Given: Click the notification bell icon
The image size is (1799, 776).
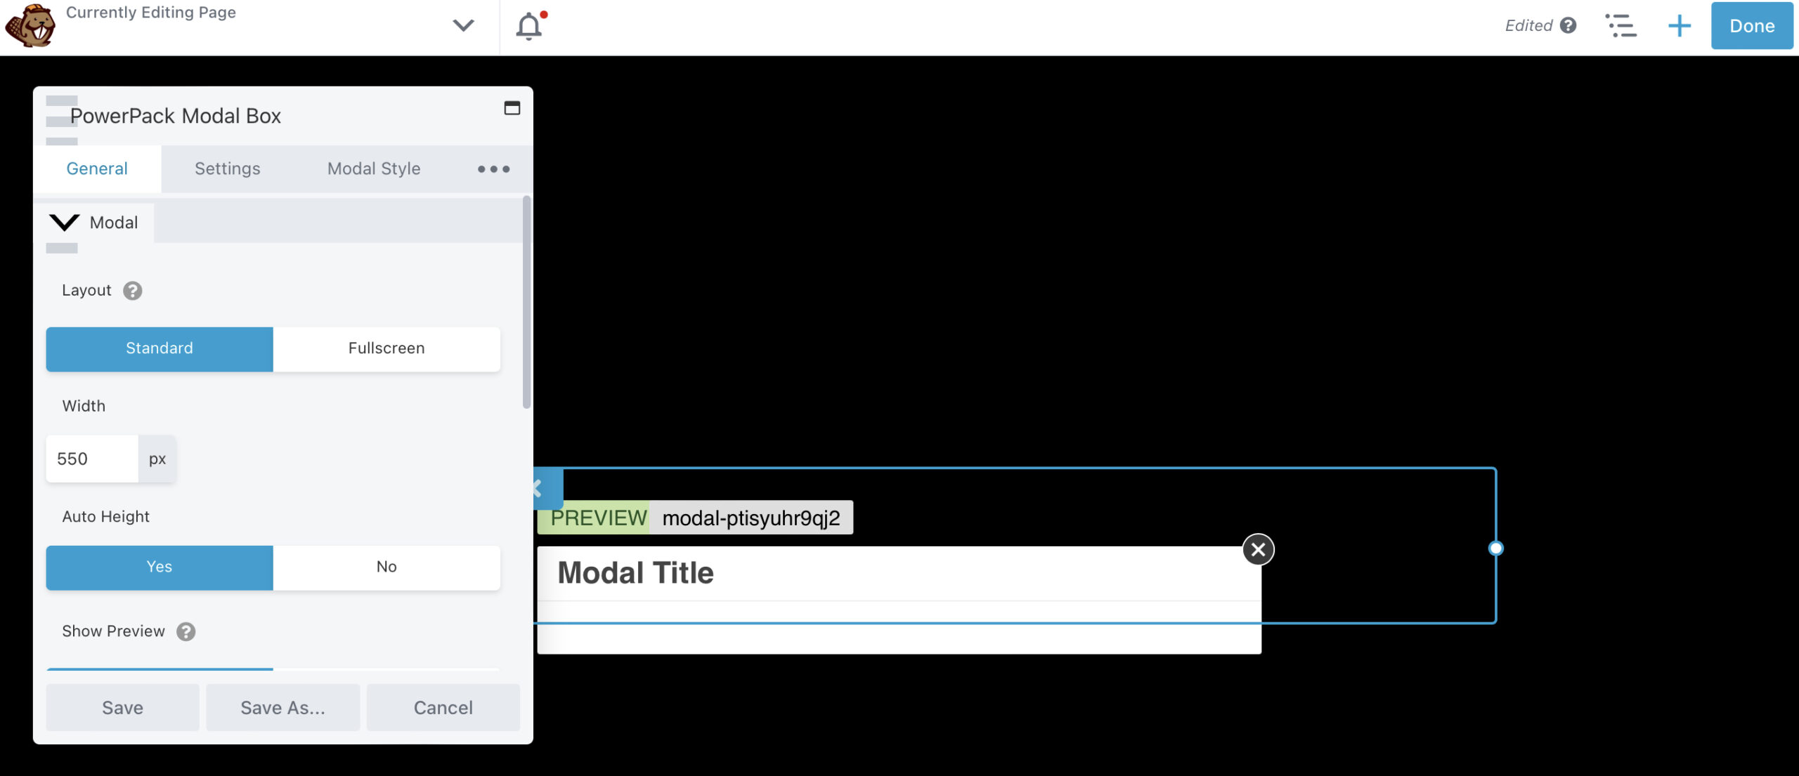Looking at the screenshot, I should (x=529, y=25).
